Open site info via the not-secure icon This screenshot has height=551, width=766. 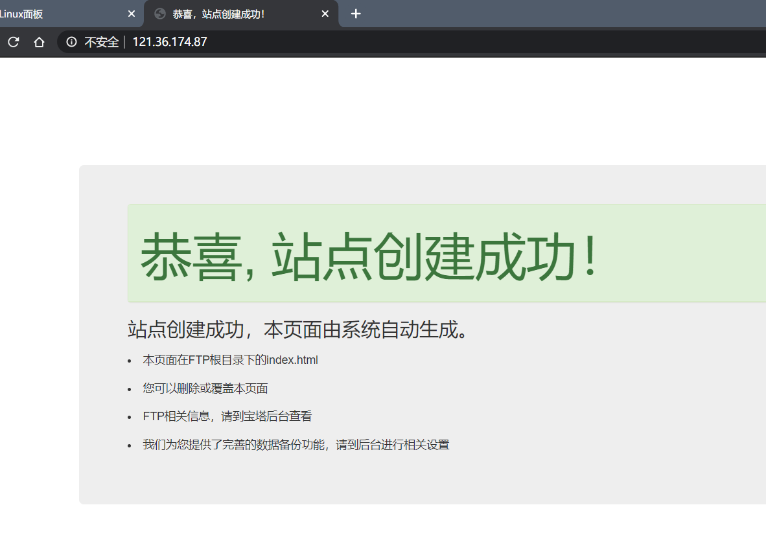(x=71, y=42)
